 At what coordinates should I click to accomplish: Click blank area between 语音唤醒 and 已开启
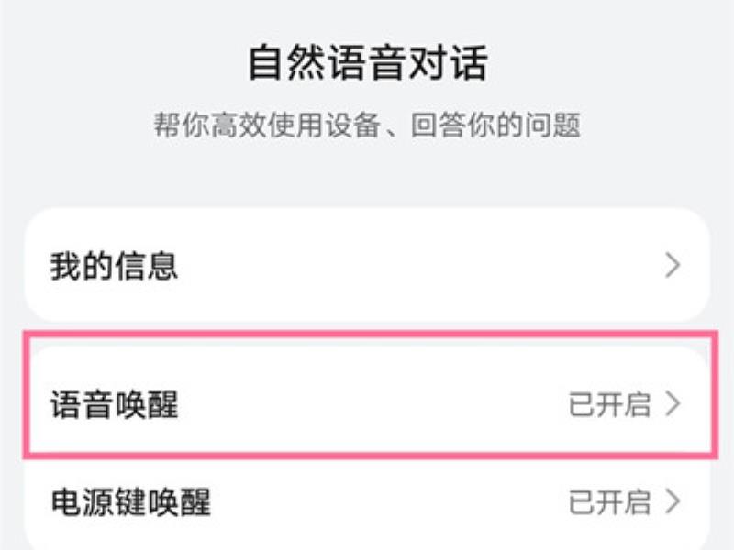pos(374,404)
